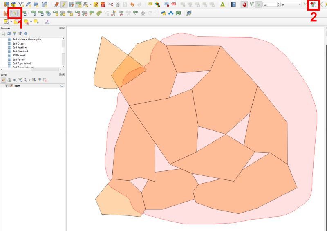Select the Move Feature tool
This screenshot has width=327, height=231.
[x=25, y=13]
